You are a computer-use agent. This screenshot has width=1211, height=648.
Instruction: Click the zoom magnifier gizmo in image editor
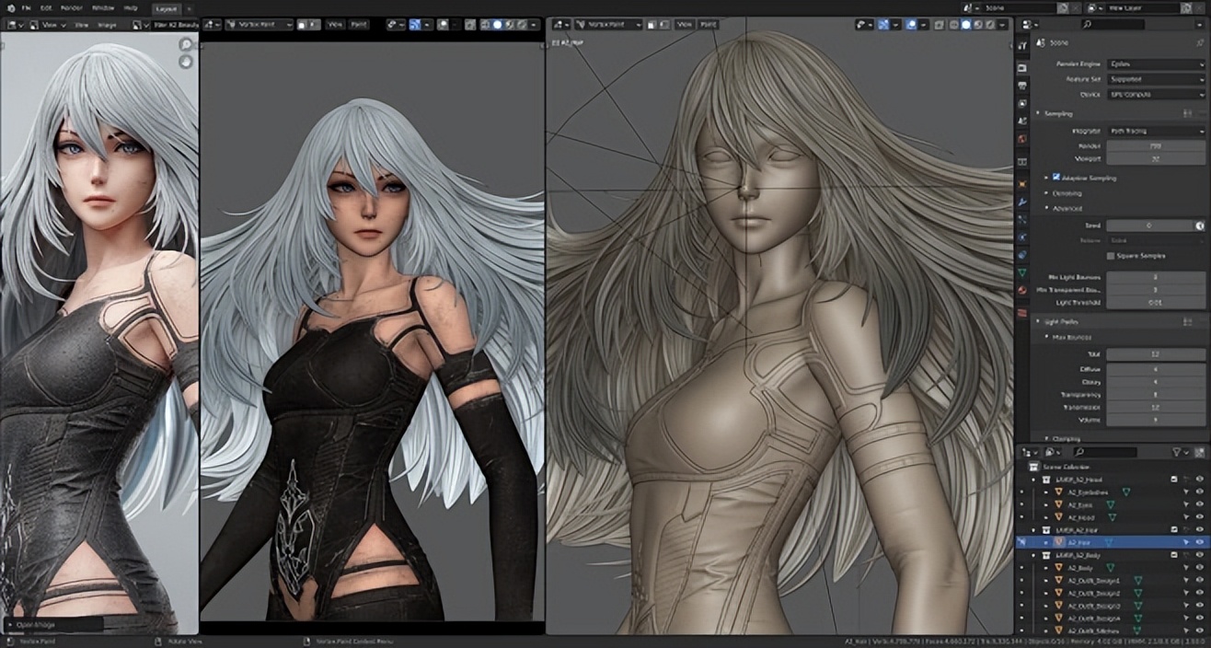coord(187,44)
